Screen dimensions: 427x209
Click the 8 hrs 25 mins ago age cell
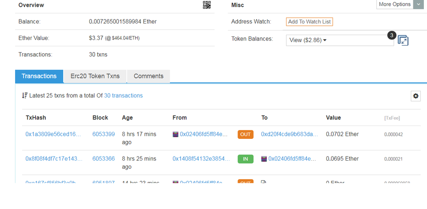(x=139, y=162)
